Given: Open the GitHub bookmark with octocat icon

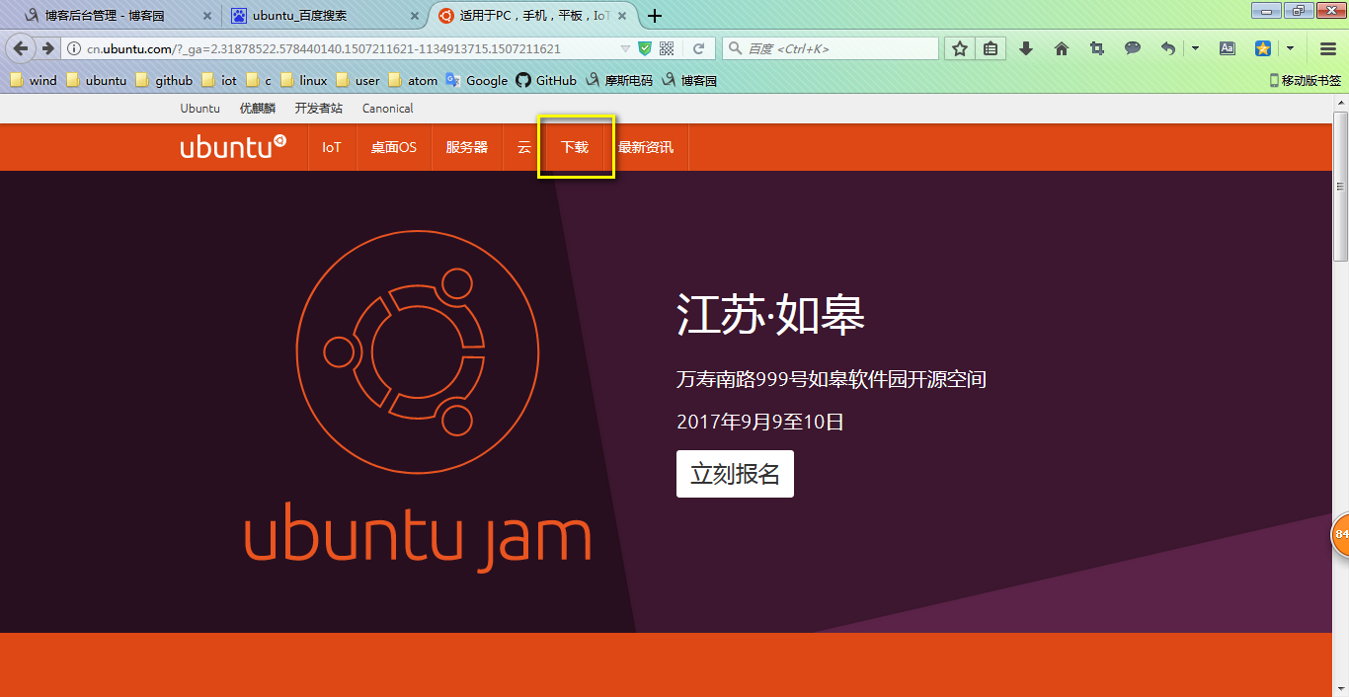Looking at the screenshot, I should point(546,81).
